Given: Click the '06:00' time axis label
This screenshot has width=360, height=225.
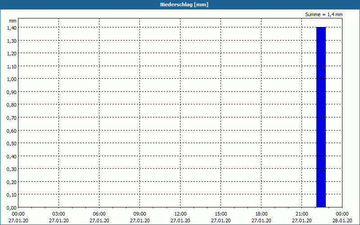Looking at the screenshot, I should (99, 214).
